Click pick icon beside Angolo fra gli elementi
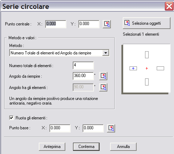The height and width of the screenshot is (154, 174). click(103, 88)
